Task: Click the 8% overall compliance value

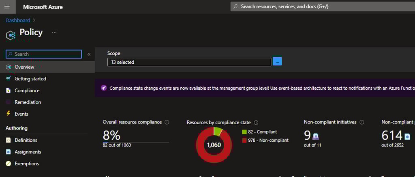Action: coord(111,135)
